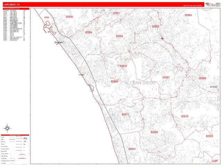Click the Market Maps logo
Viewport: 222px width, 167px height.
pyautogui.click(x=211, y=5)
